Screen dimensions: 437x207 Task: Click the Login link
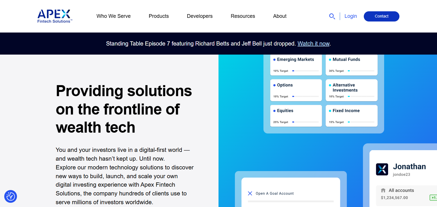[x=351, y=16]
